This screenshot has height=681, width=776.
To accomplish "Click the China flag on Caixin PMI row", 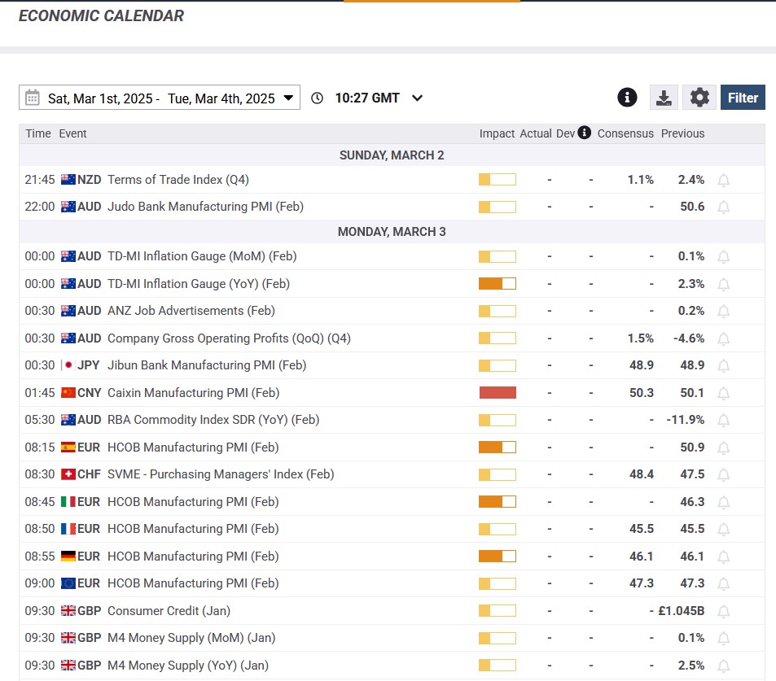I will point(68,393).
